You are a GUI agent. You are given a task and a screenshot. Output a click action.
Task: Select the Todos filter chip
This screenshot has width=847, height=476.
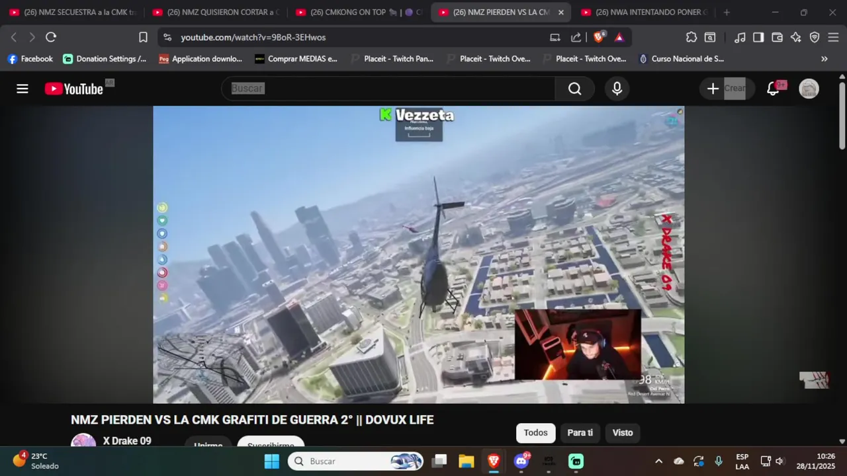coord(535,433)
